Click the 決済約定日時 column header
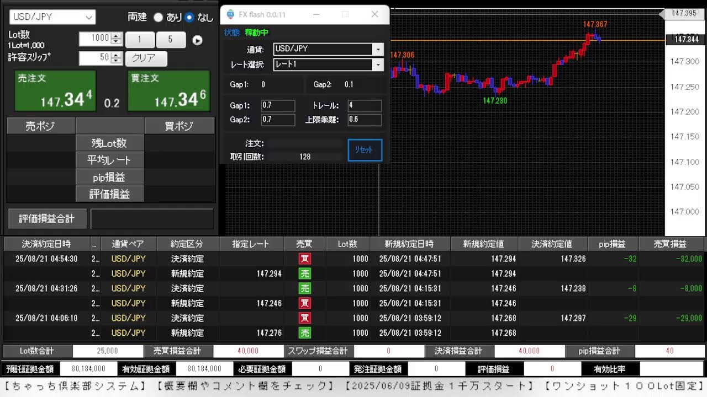 click(x=46, y=244)
